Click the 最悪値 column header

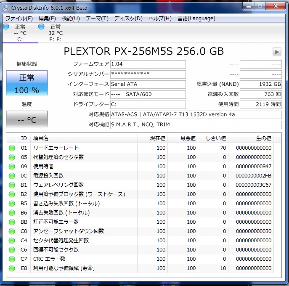click(x=183, y=138)
